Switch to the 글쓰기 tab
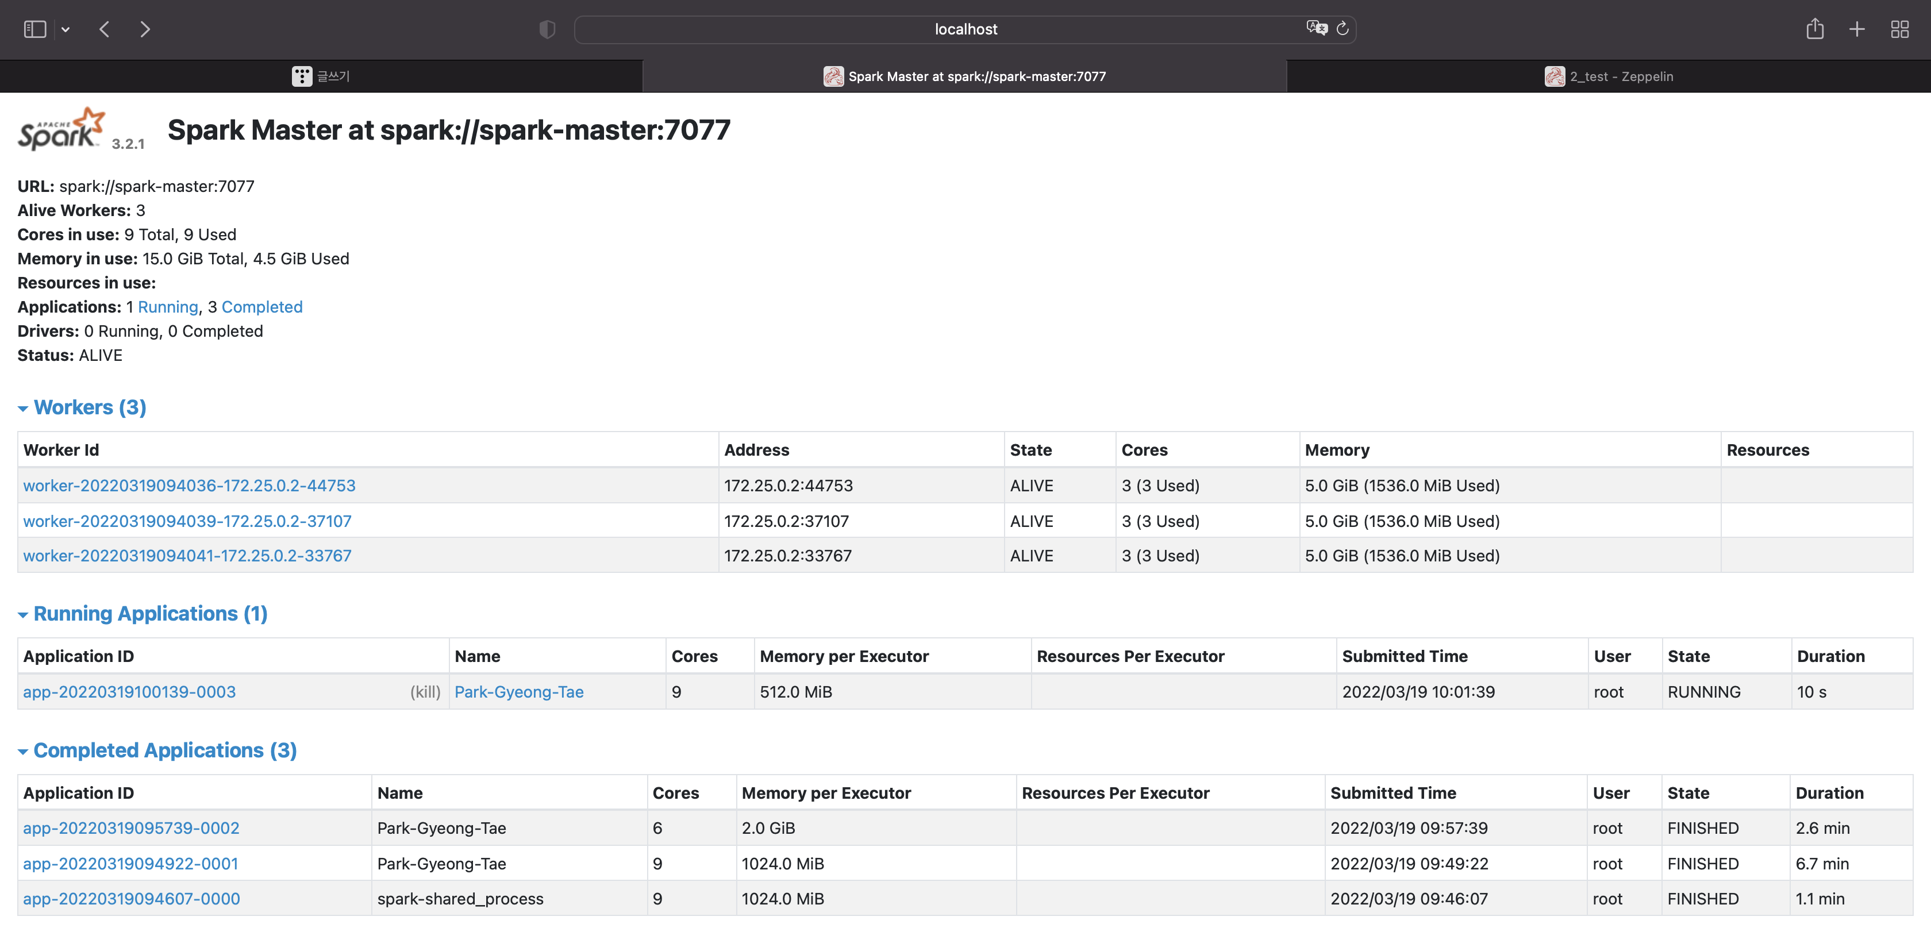Viewport: 1931px width, 947px height. (x=321, y=76)
